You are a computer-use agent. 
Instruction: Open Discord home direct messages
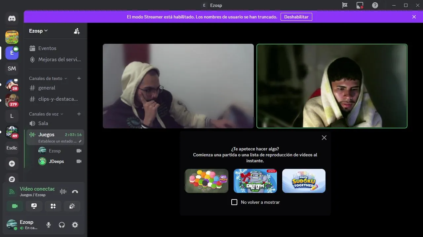(12, 18)
